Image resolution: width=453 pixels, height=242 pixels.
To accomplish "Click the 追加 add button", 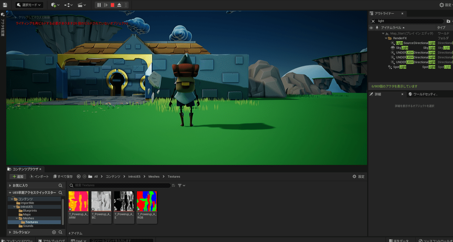I will coord(18,176).
